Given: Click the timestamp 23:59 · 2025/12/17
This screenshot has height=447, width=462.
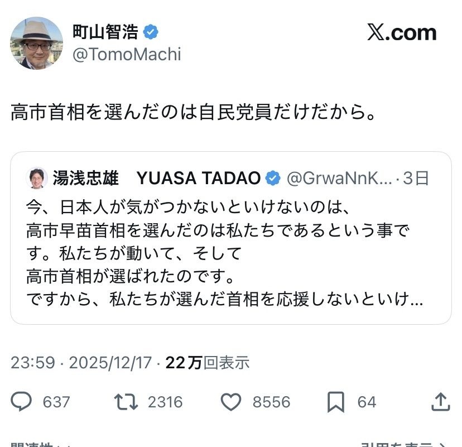Looking at the screenshot, I should (x=81, y=363).
